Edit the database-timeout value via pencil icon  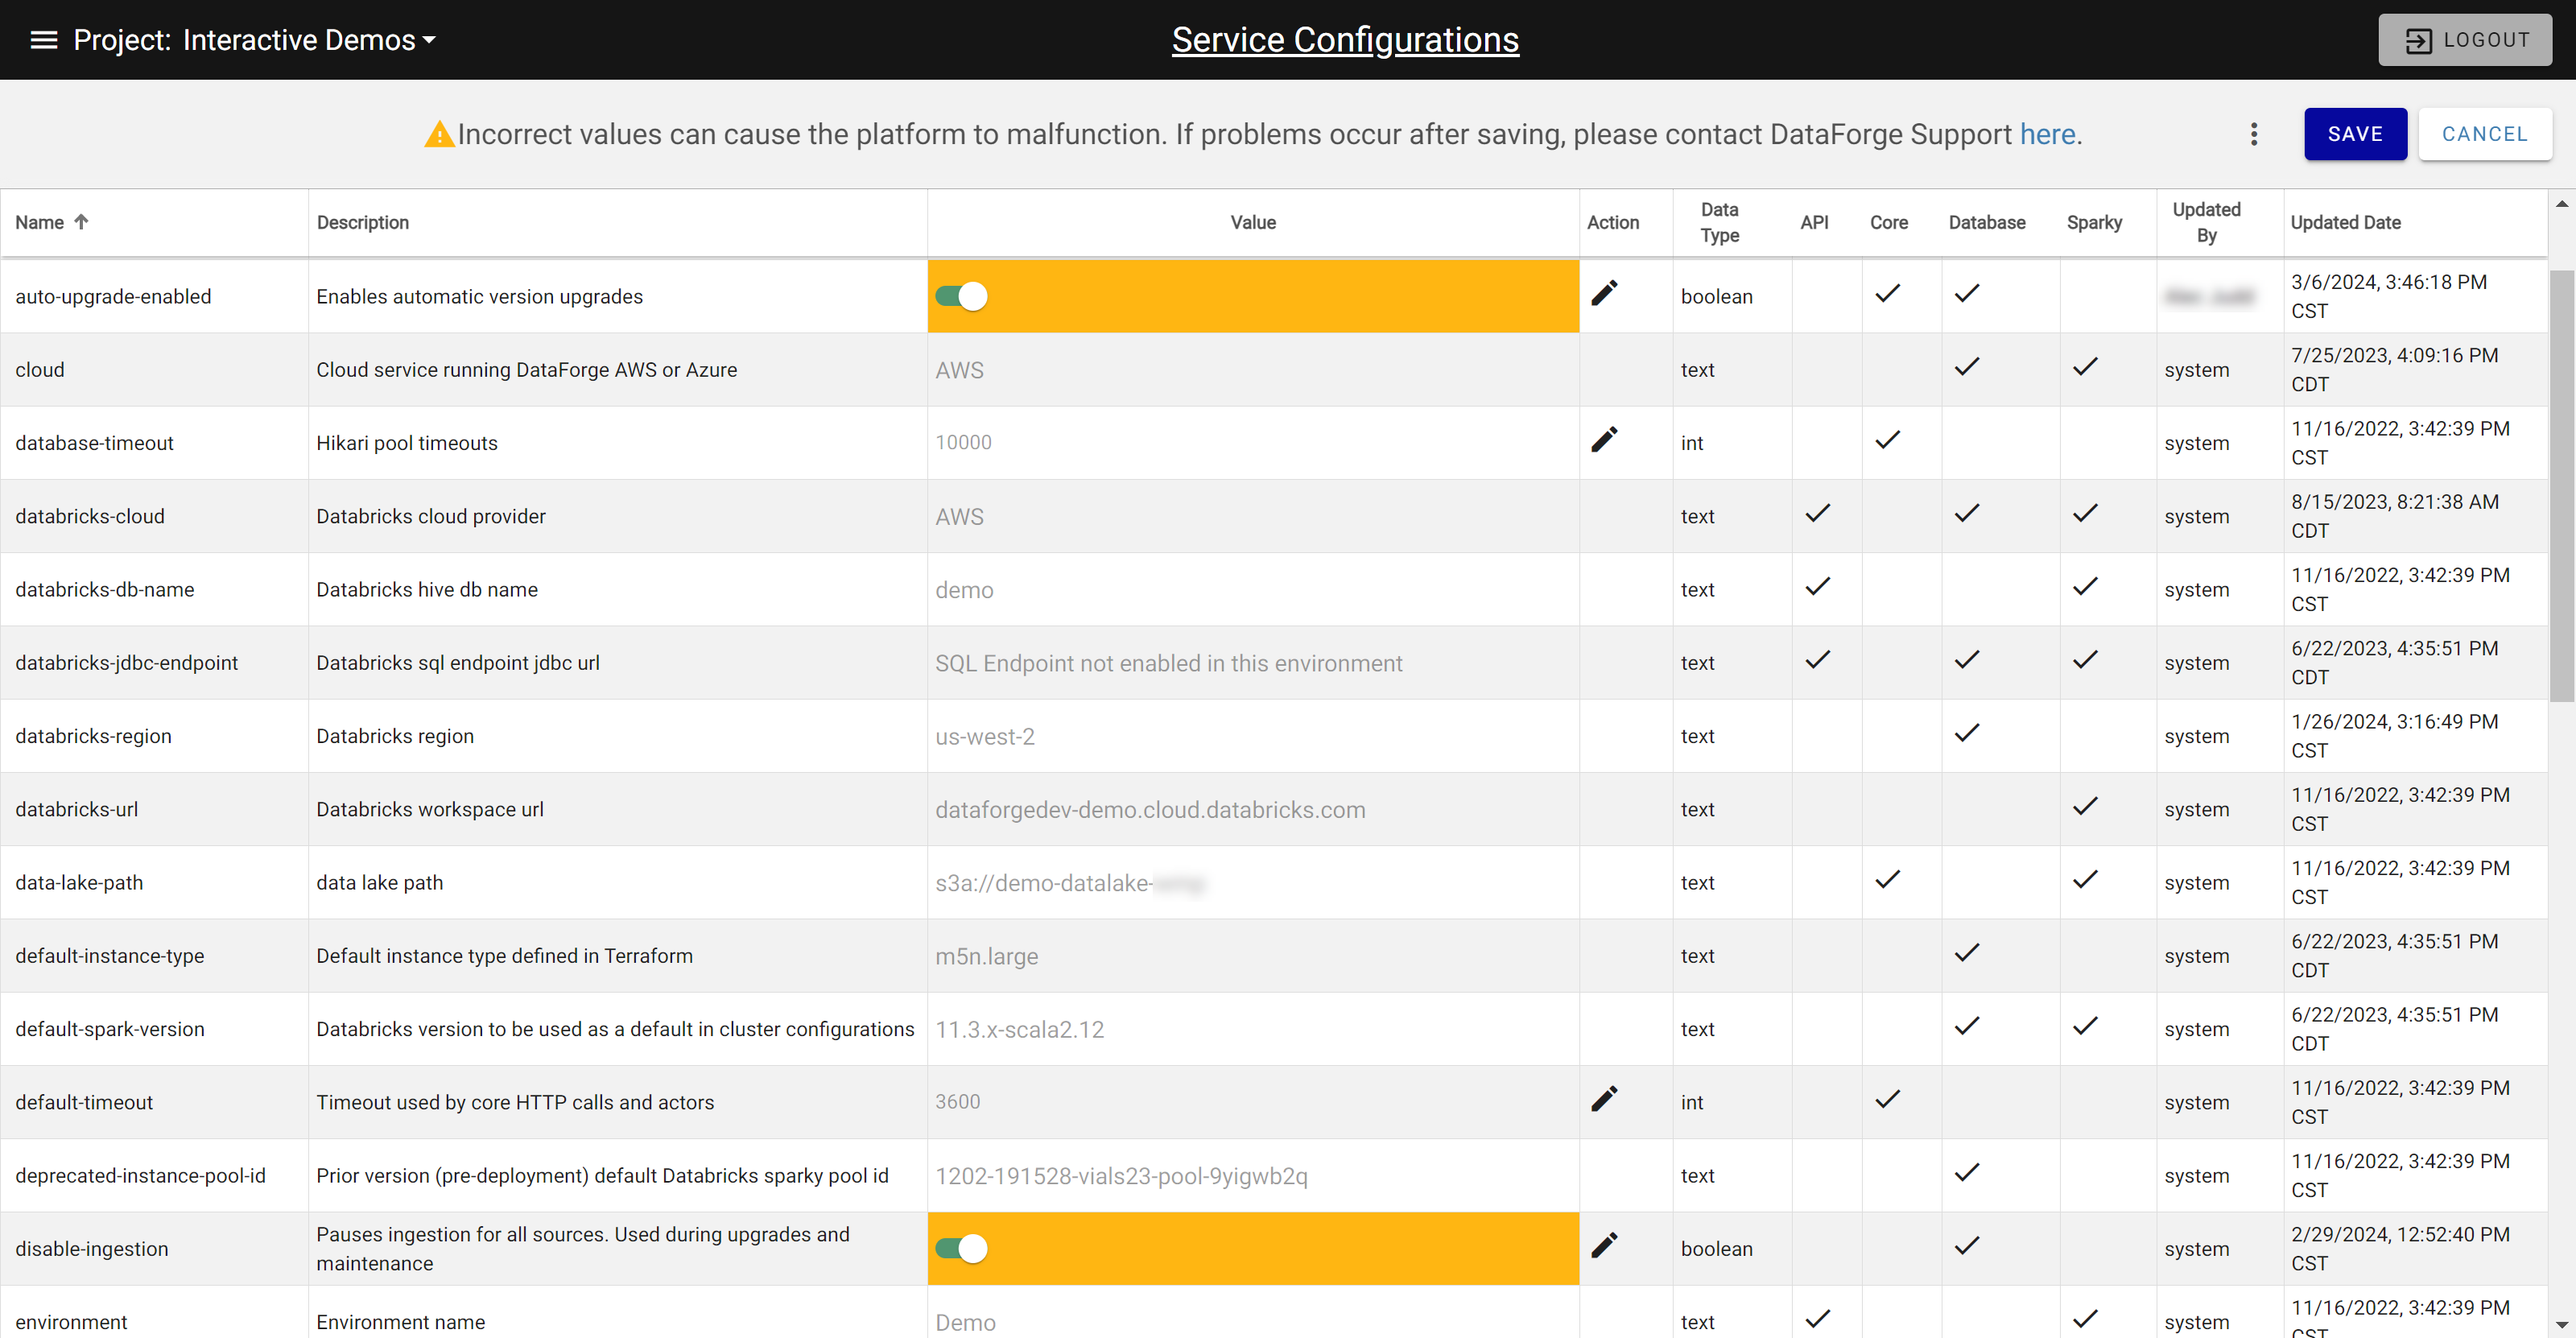point(1604,440)
